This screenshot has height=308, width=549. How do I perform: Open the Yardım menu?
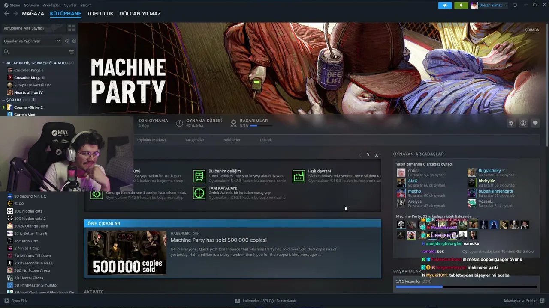point(86,5)
